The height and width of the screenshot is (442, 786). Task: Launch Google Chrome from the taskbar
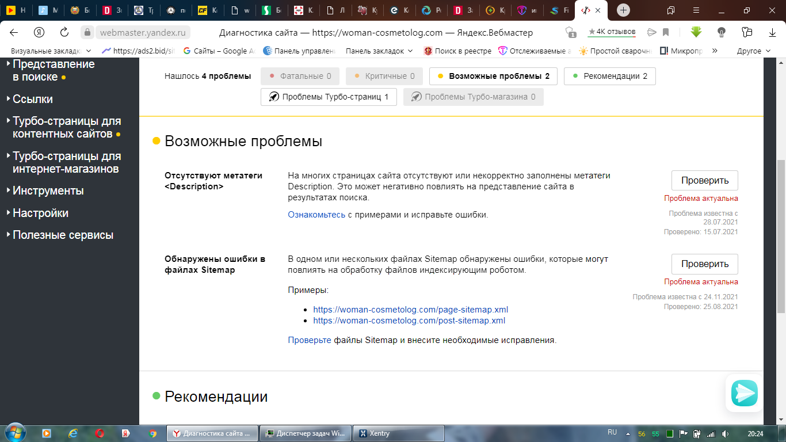tap(152, 433)
